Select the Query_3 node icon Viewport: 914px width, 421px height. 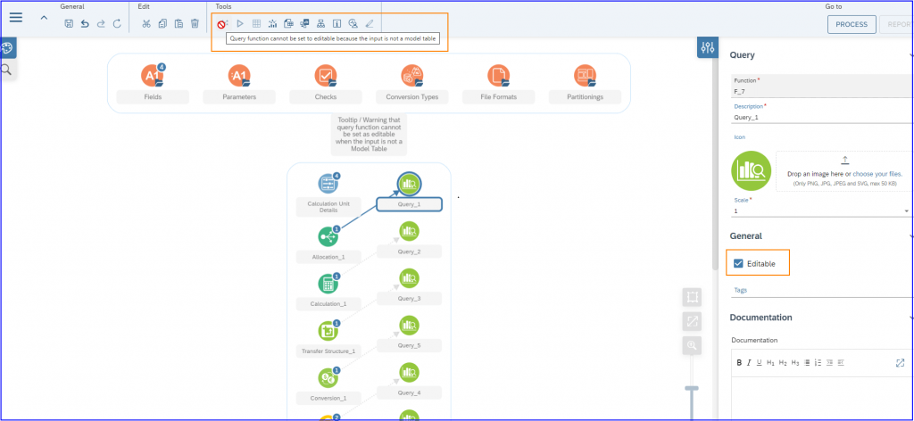point(409,278)
